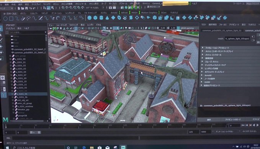
Task: Open the メッシュ ツール menu
Action: coord(81,4)
